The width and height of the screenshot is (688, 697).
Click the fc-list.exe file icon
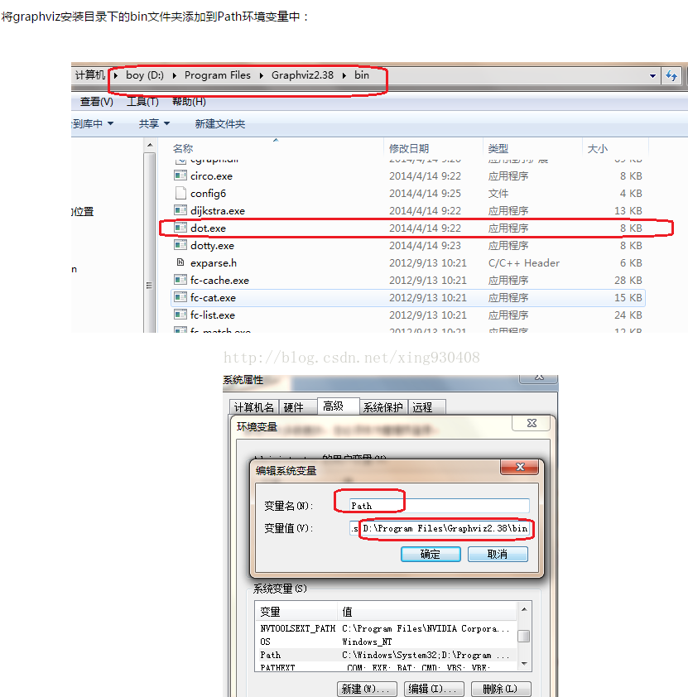(x=180, y=315)
